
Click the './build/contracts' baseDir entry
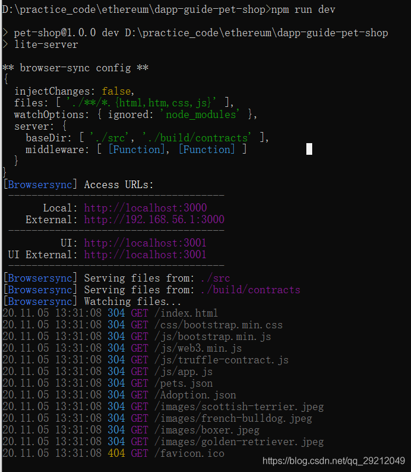pos(197,138)
